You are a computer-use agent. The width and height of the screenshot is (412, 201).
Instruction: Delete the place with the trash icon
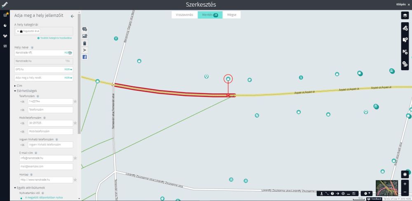coord(84,43)
